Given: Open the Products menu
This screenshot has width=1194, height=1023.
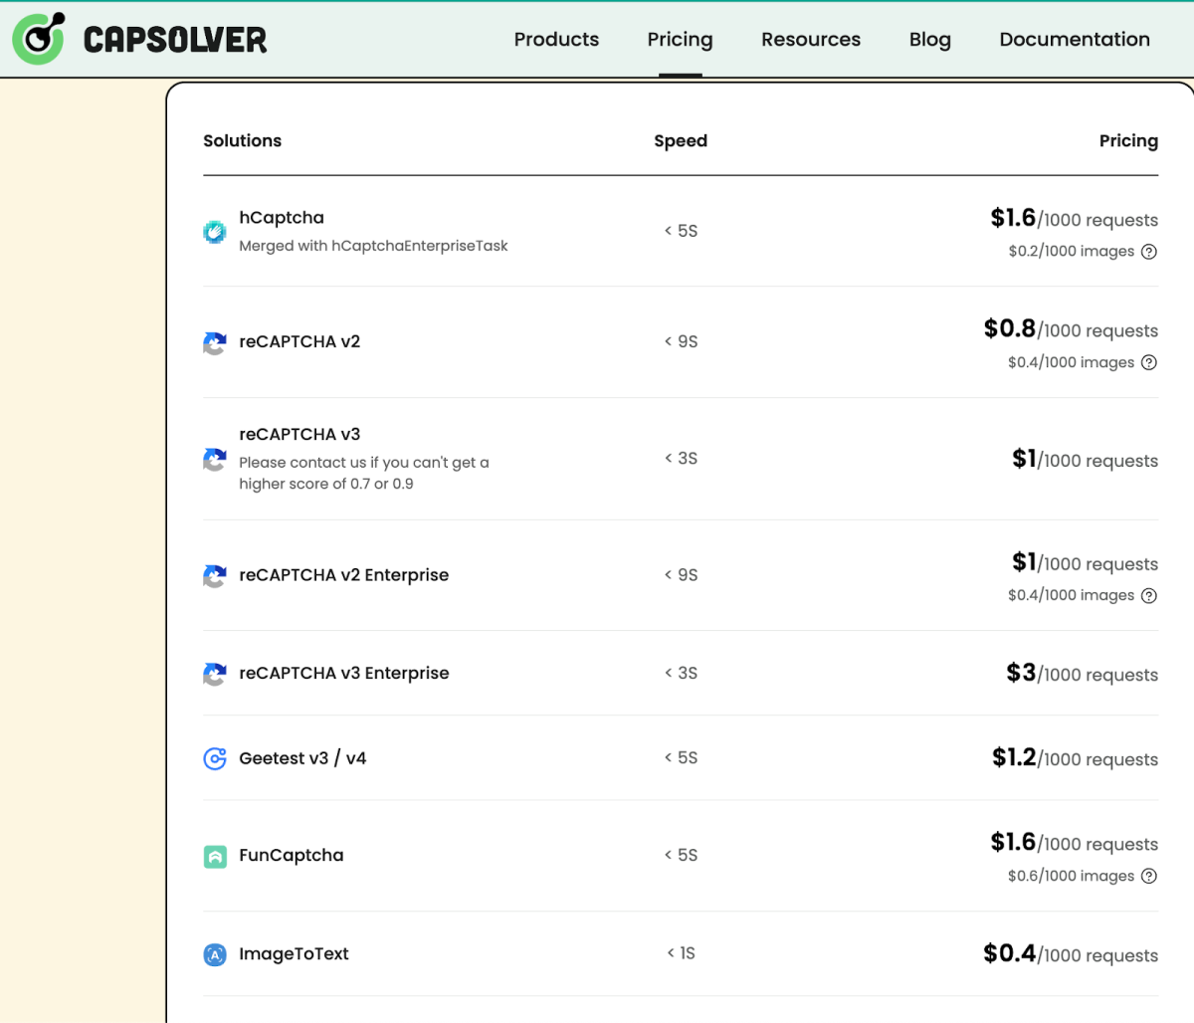Looking at the screenshot, I should click(x=556, y=40).
